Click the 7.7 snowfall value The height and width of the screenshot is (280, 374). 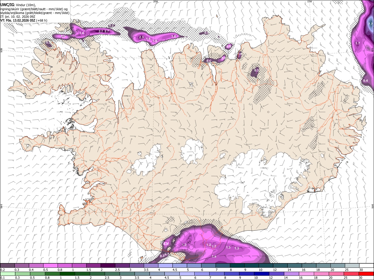click(x=371, y=24)
